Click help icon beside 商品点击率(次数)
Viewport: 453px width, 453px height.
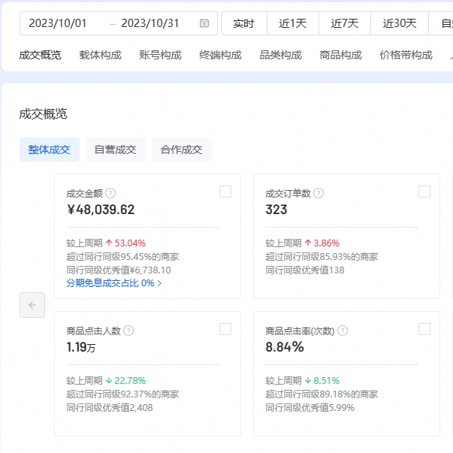click(342, 331)
